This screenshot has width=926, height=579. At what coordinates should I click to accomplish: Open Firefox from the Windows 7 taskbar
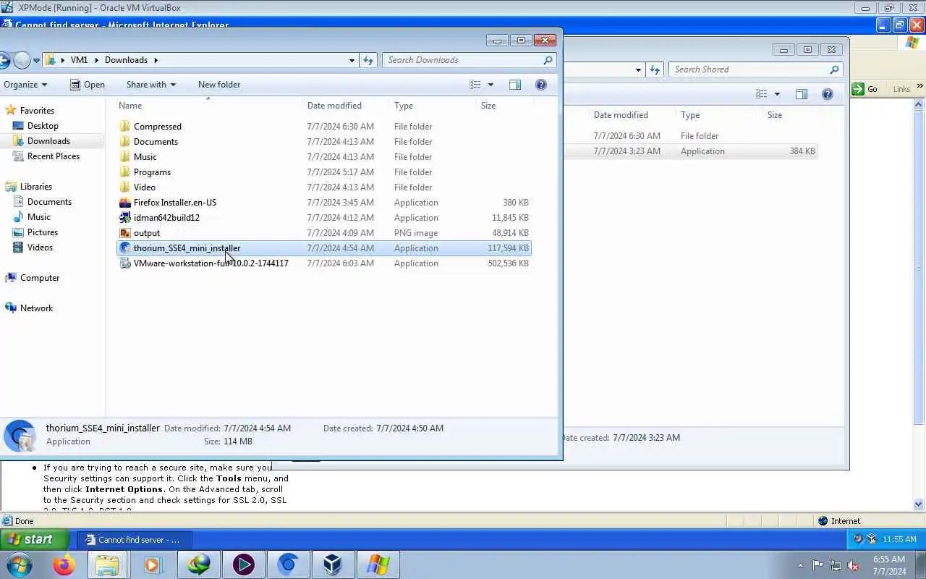point(64,564)
